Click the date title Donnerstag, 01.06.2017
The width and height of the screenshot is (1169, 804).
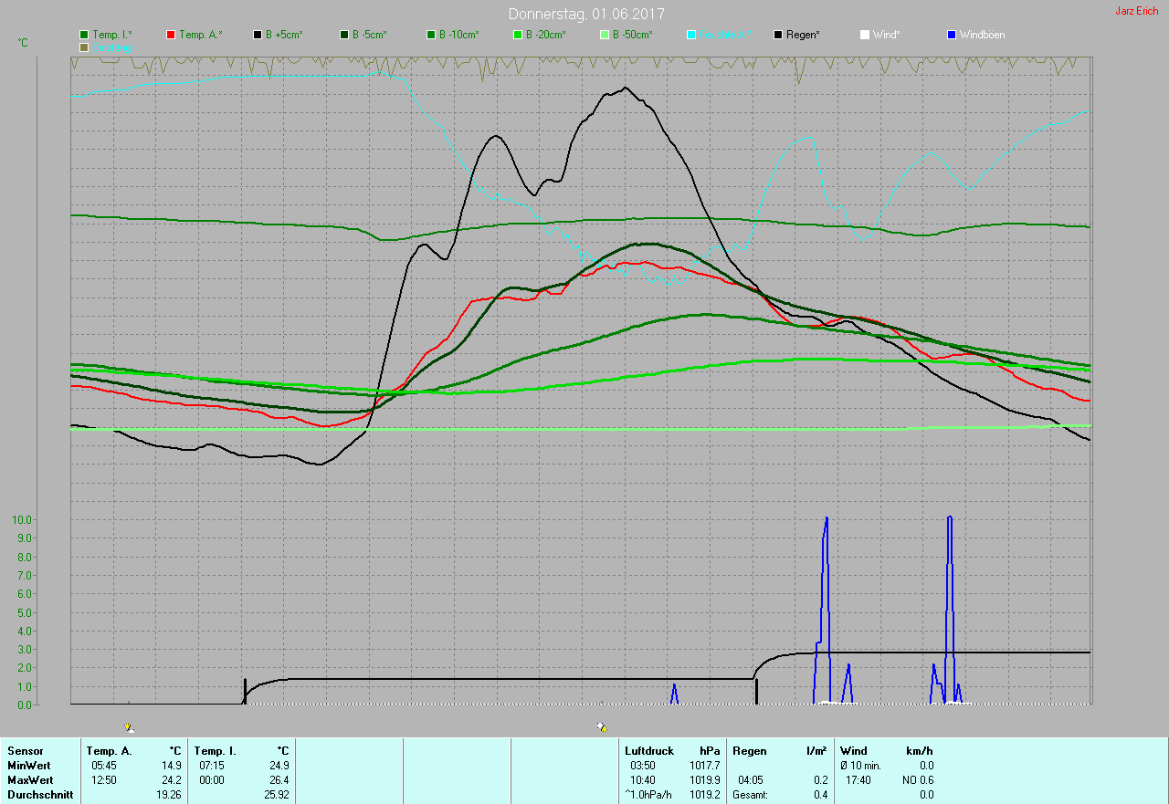[x=586, y=14]
